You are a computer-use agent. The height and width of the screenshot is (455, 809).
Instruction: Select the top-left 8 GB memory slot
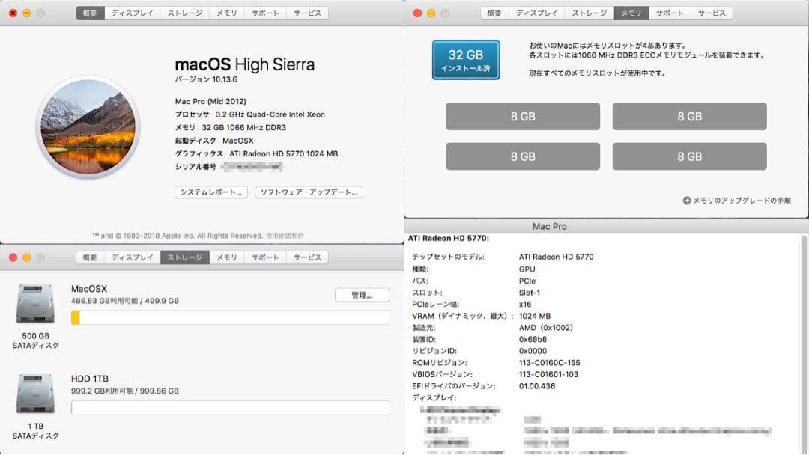[522, 116]
